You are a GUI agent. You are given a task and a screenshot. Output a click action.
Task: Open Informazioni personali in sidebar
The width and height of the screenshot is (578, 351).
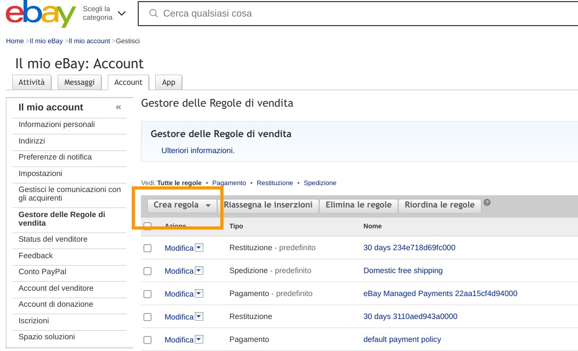57,124
